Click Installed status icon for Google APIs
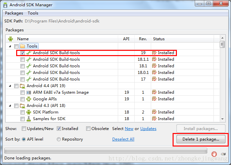The image size is (231, 165). coord(154,99)
